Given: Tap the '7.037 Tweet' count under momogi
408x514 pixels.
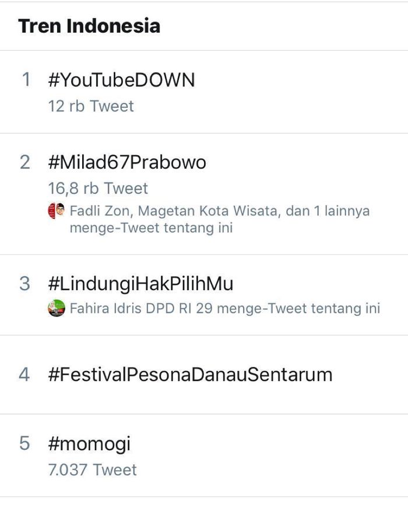Looking at the screenshot, I should pyautogui.click(x=92, y=470).
